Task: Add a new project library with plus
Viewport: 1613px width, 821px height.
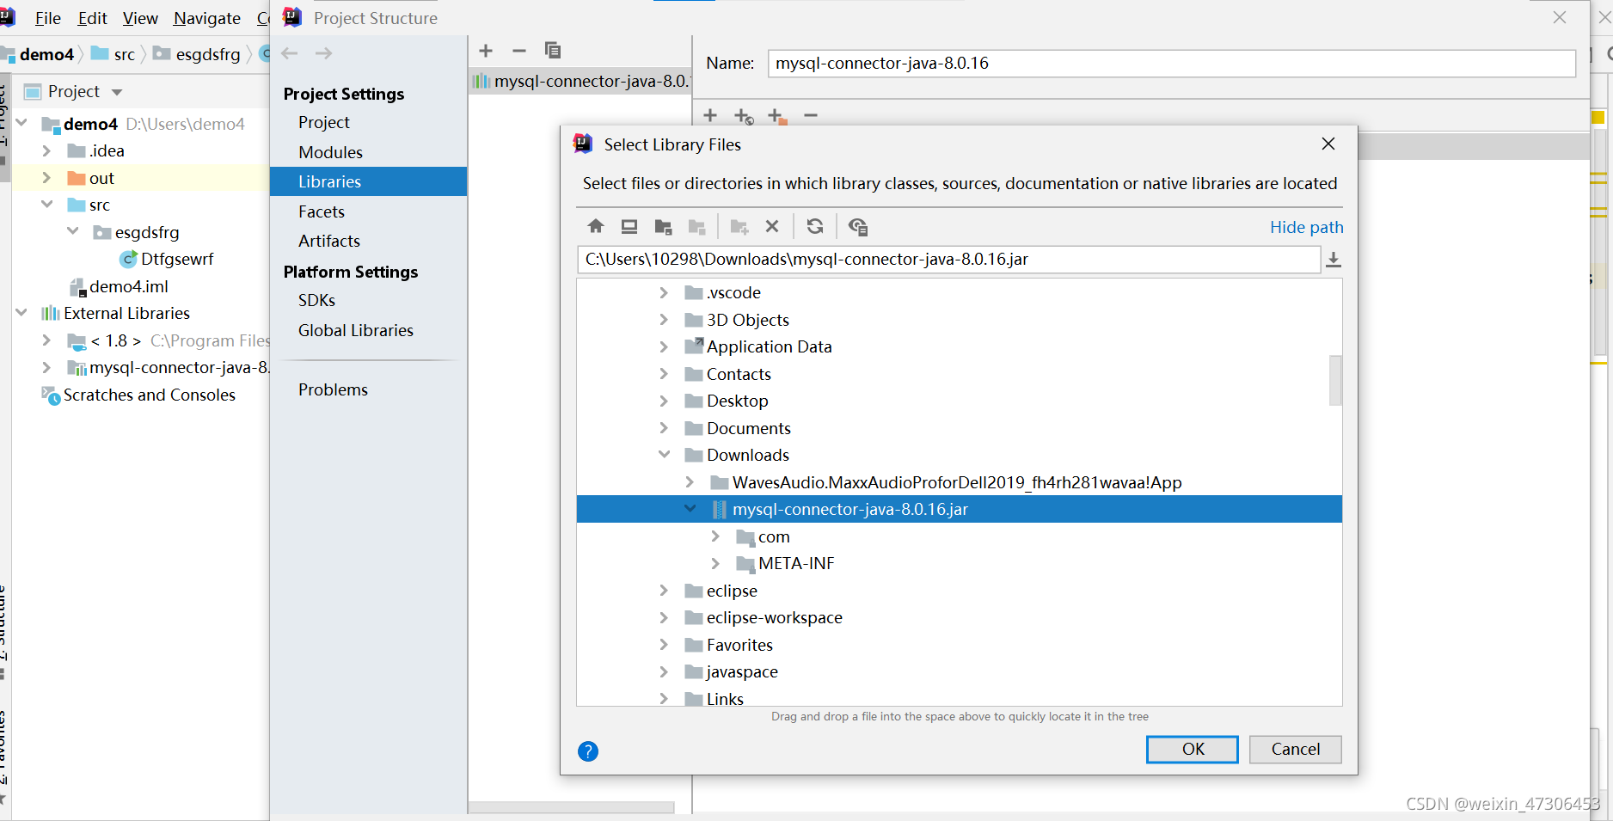Action: (x=486, y=51)
